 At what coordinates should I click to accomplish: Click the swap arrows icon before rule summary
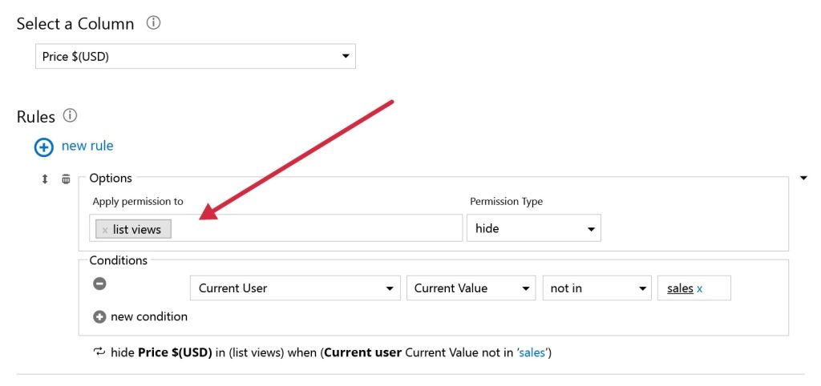99,352
